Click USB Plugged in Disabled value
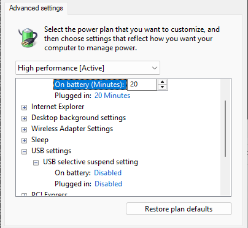 (108, 184)
